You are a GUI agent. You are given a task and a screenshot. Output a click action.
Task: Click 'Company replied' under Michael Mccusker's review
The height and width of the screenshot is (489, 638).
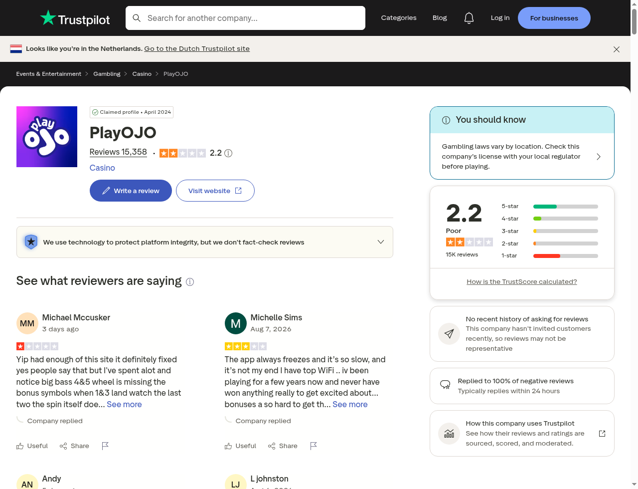pyautogui.click(x=55, y=421)
